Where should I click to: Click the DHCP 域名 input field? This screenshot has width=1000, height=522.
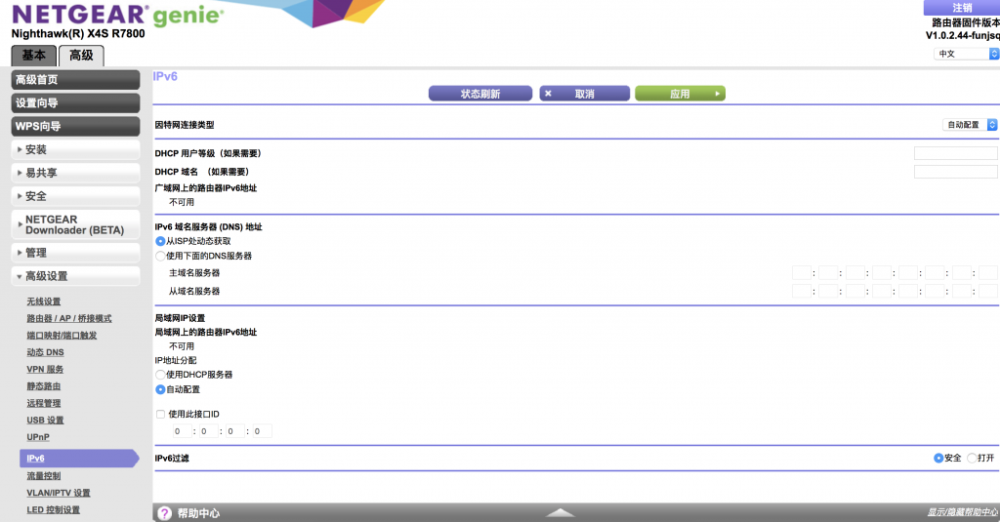(955, 172)
